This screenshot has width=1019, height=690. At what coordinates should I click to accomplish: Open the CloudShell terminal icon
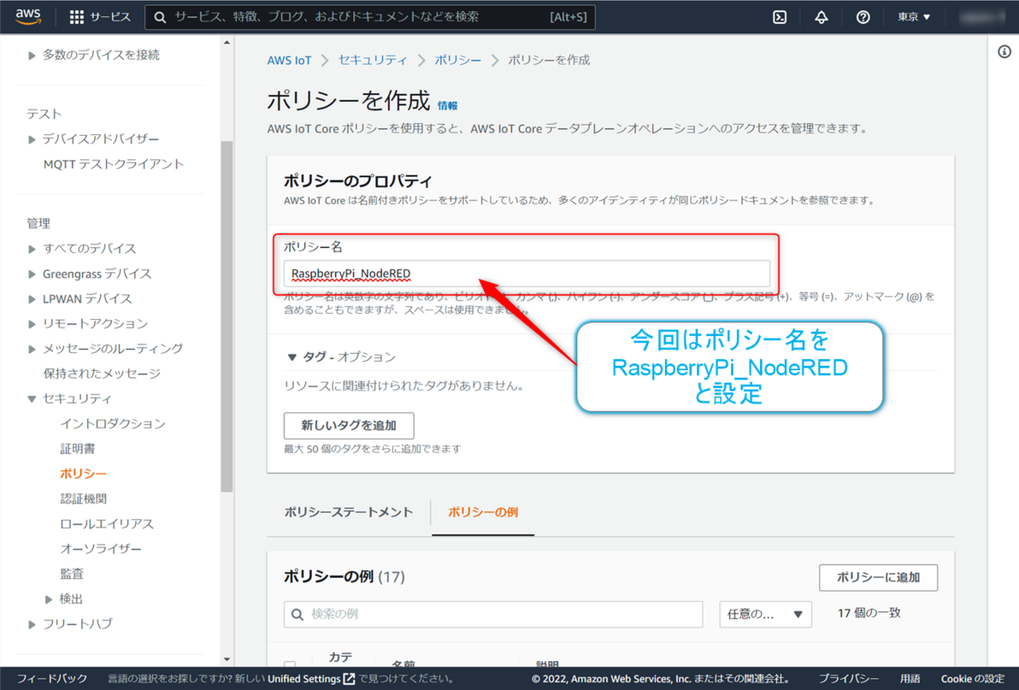pyautogui.click(x=780, y=17)
